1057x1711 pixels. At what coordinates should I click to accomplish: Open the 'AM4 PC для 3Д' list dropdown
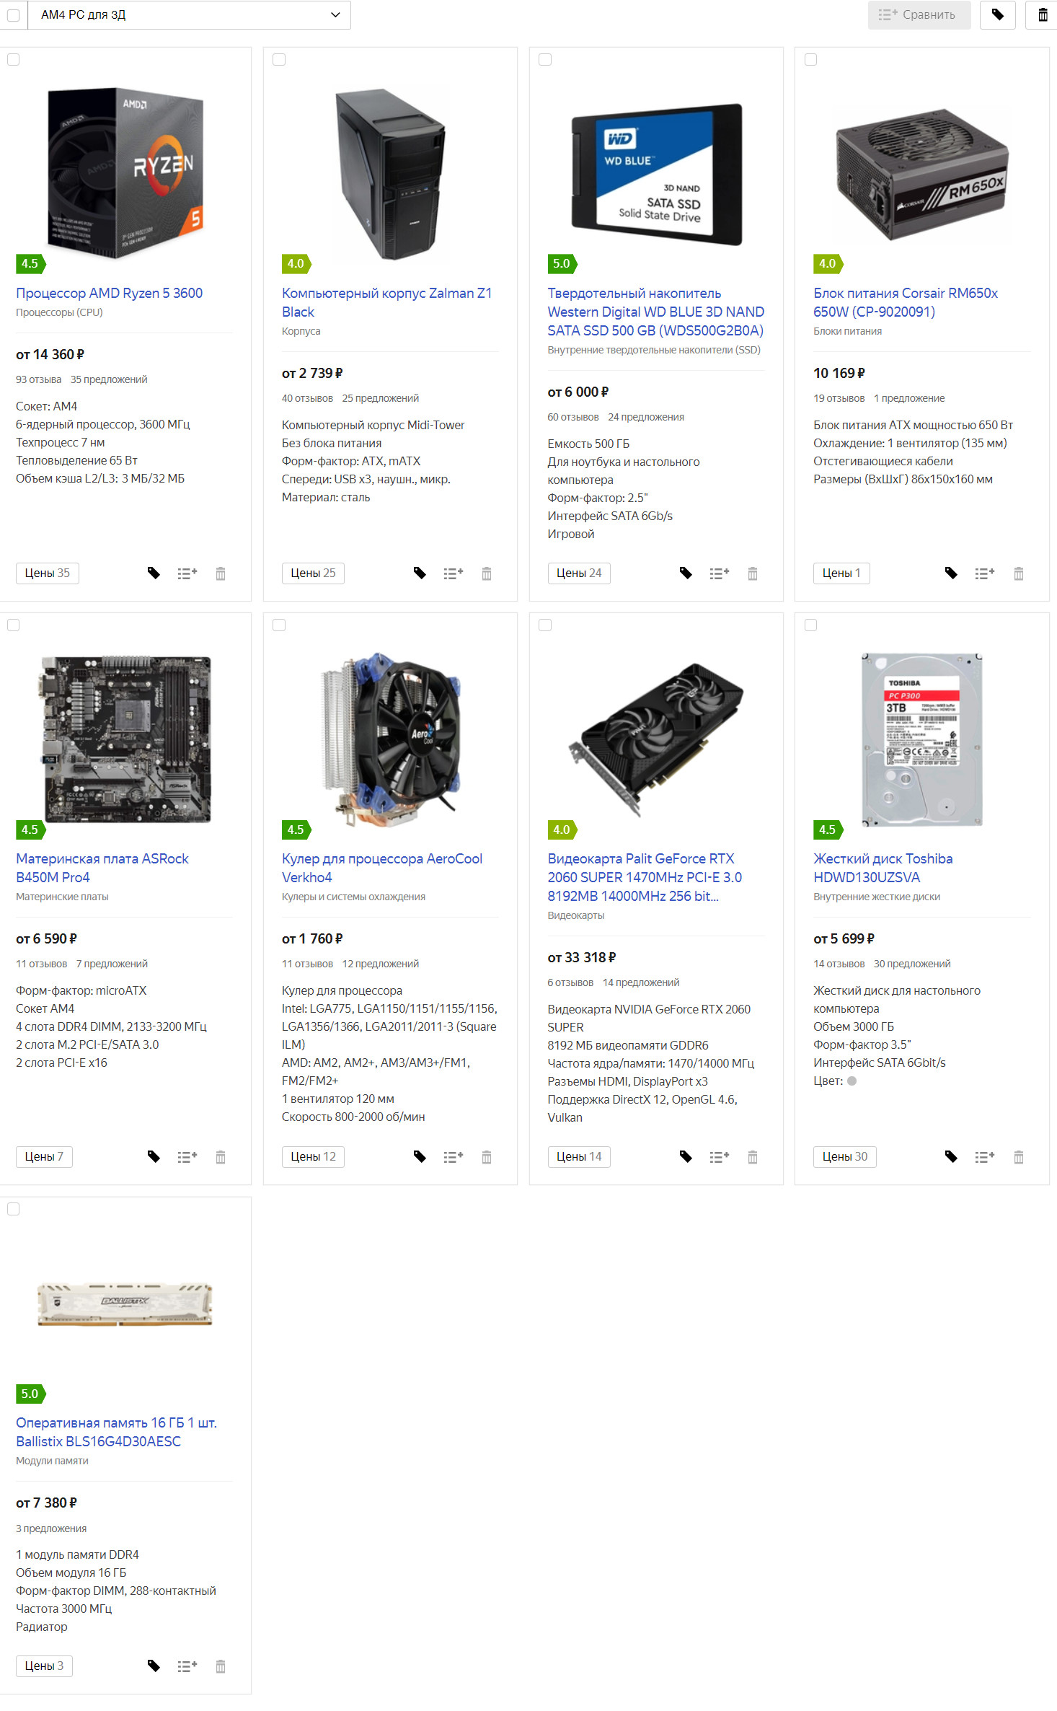click(x=190, y=15)
